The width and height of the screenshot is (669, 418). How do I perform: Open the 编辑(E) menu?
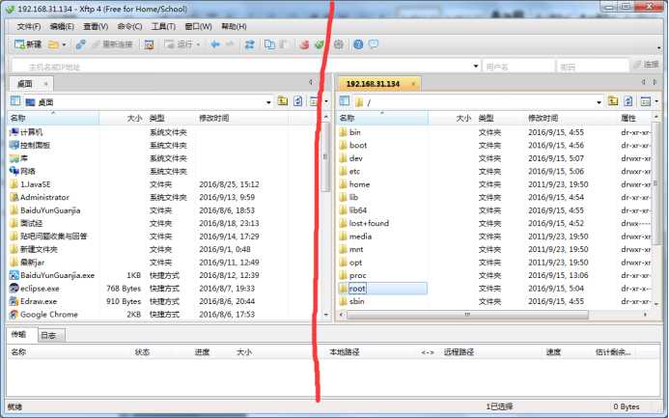[62, 26]
